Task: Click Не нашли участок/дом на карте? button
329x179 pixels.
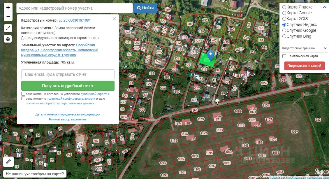Action: [x=35, y=174]
